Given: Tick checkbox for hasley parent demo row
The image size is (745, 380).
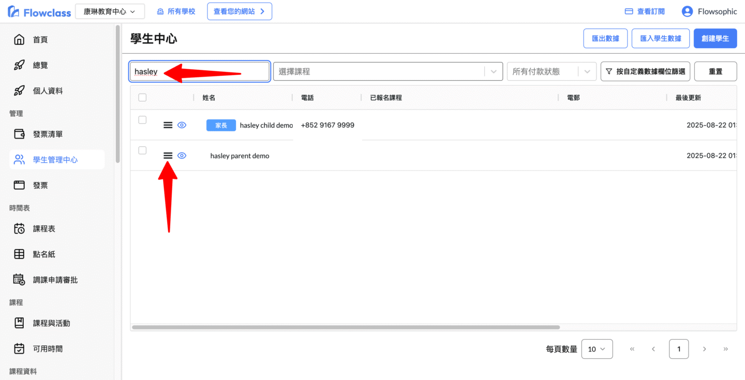Looking at the screenshot, I should (143, 150).
